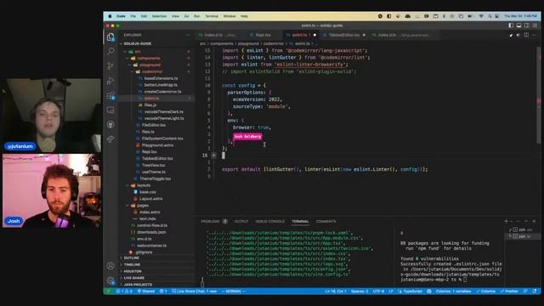Open Wi-Fi menu in macOS menu bar

click(x=481, y=16)
